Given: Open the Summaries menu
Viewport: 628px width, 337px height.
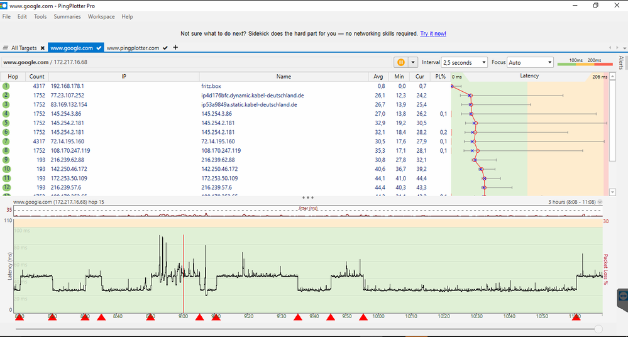Looking at the screenshot, I should click(x=67, y=17).
